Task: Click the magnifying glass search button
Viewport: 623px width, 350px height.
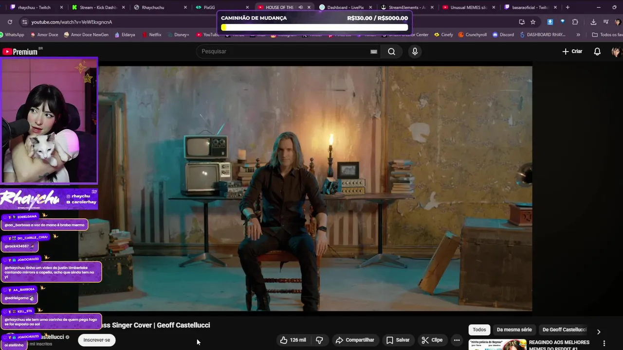Action: pos(391,52)
